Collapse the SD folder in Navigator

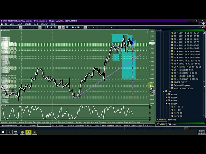[x=164, y=91]
